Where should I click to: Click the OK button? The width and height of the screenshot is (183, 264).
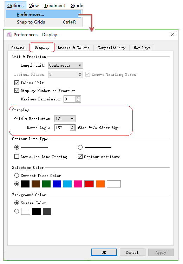coord(104,252)
